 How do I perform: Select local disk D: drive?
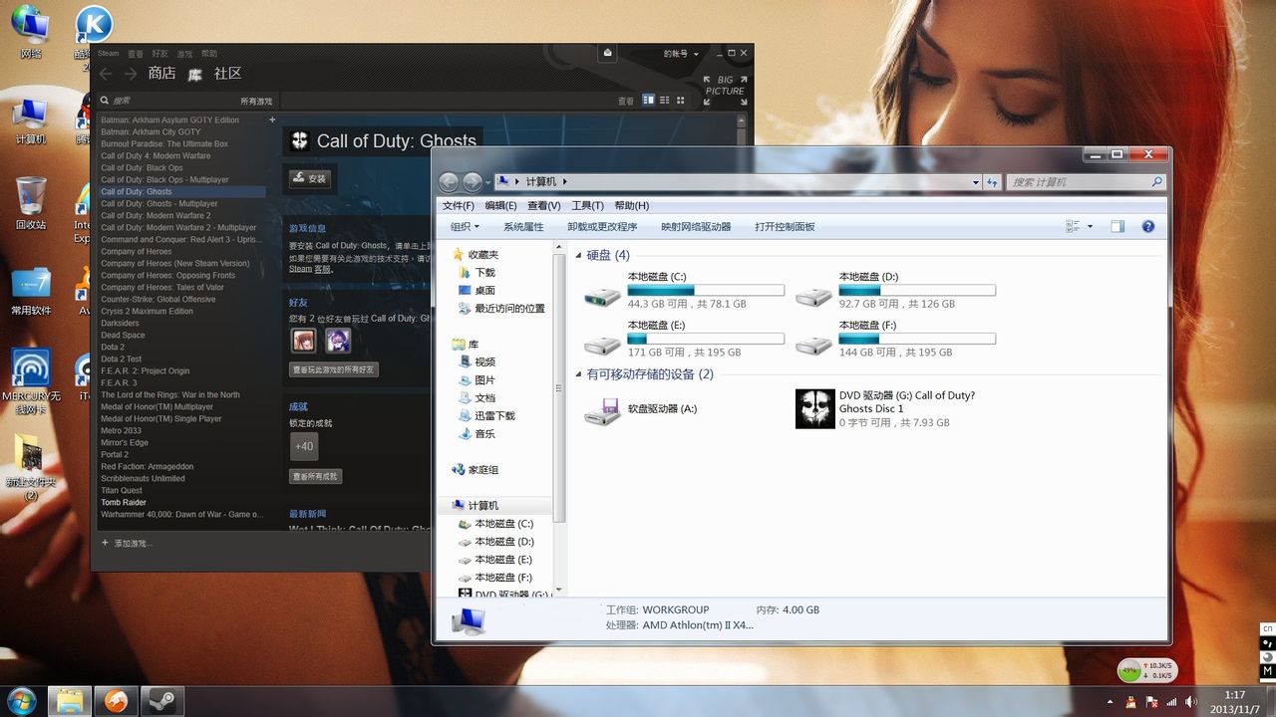[895, 290]
